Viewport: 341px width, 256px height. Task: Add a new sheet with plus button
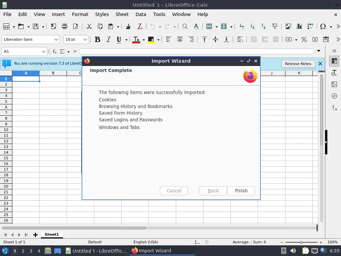(35, 235)
